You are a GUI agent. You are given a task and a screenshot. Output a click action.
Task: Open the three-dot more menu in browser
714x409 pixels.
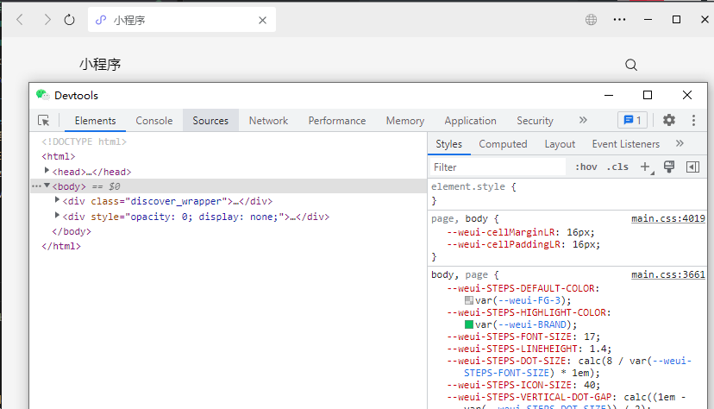[619, 20]
